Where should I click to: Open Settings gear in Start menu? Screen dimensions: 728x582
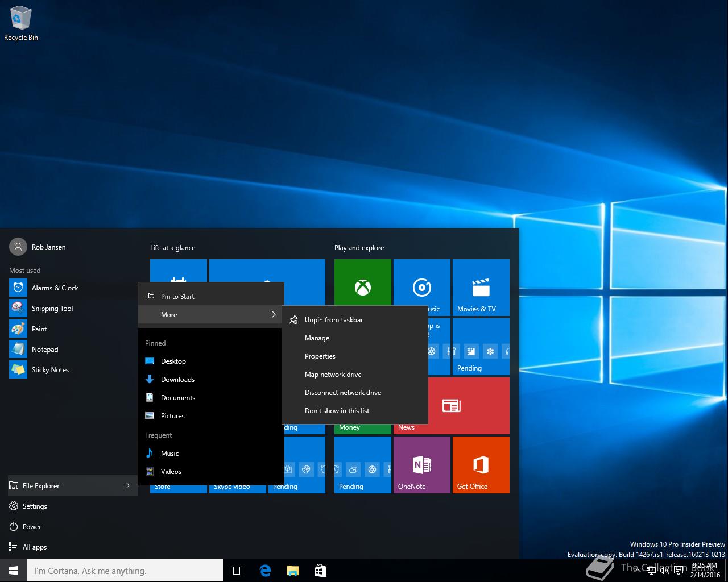(x=13, y=506)
